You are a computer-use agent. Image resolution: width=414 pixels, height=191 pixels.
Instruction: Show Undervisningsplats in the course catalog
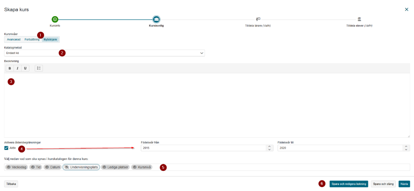(82, 167)
